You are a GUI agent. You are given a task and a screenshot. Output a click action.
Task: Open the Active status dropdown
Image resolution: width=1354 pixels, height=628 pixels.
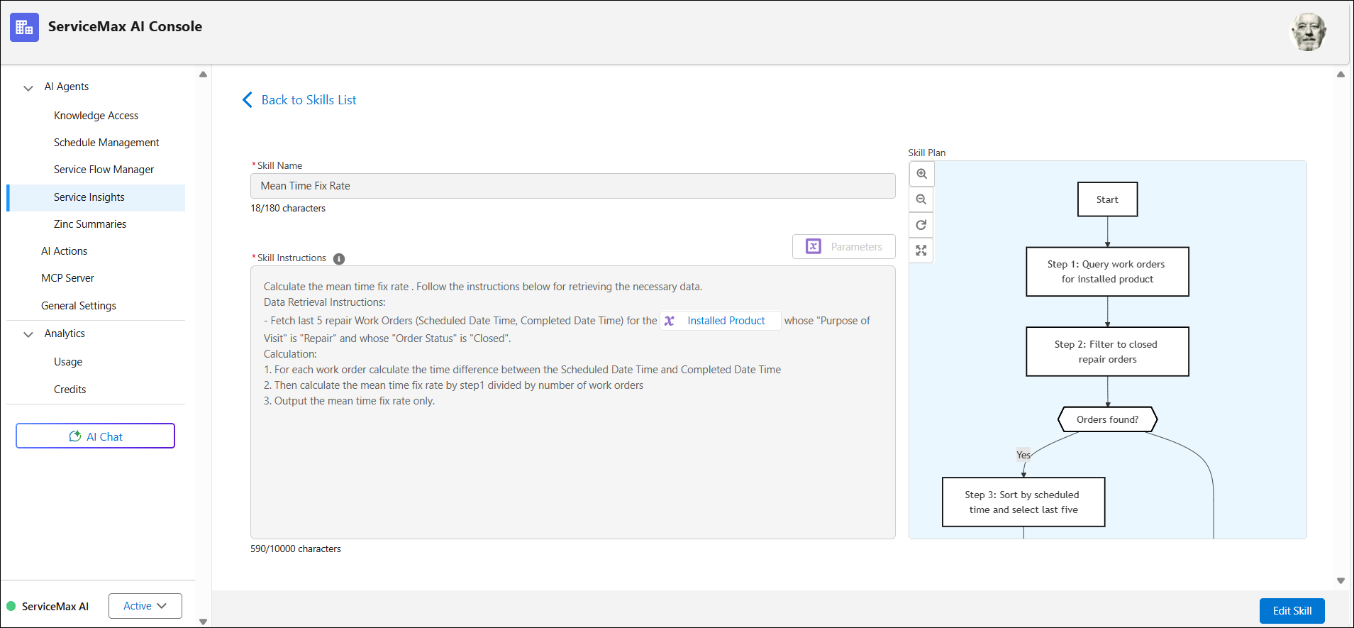(145, 606)
